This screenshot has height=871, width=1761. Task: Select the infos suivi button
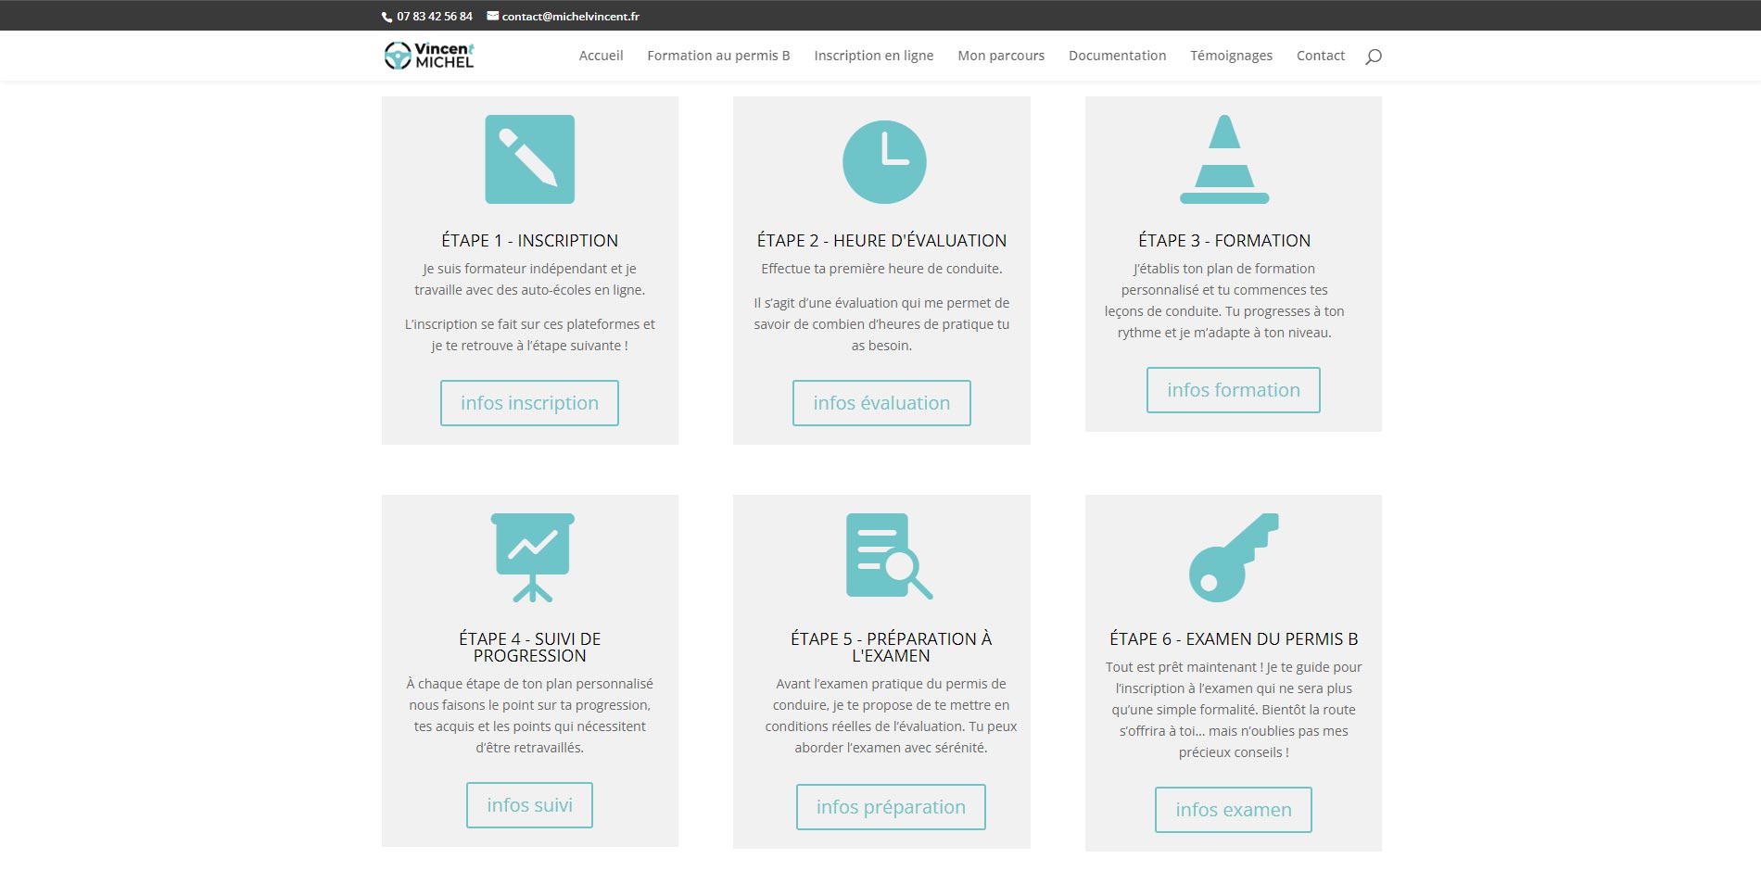pos(529,805)
